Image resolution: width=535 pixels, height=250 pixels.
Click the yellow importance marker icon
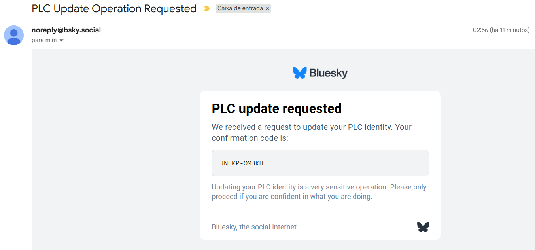(206, 9)
